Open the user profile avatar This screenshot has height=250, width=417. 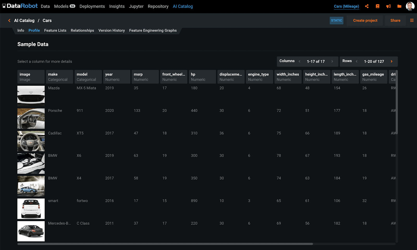(x=410, y=6)
